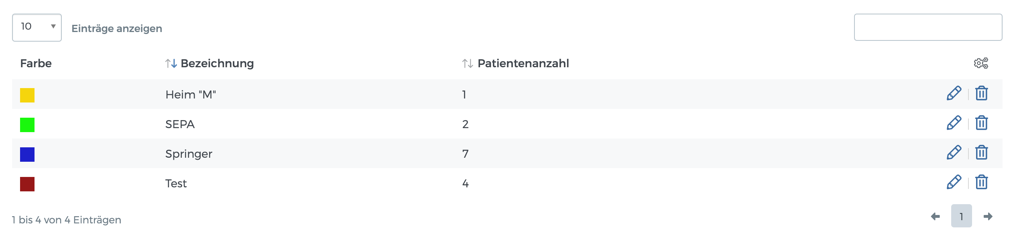Open the entries-per-page dropdown
1017x237 pixels.
37,27
